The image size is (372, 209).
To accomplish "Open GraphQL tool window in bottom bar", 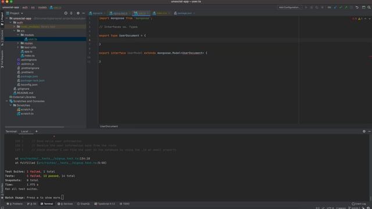I will click(x=84, y=204).
